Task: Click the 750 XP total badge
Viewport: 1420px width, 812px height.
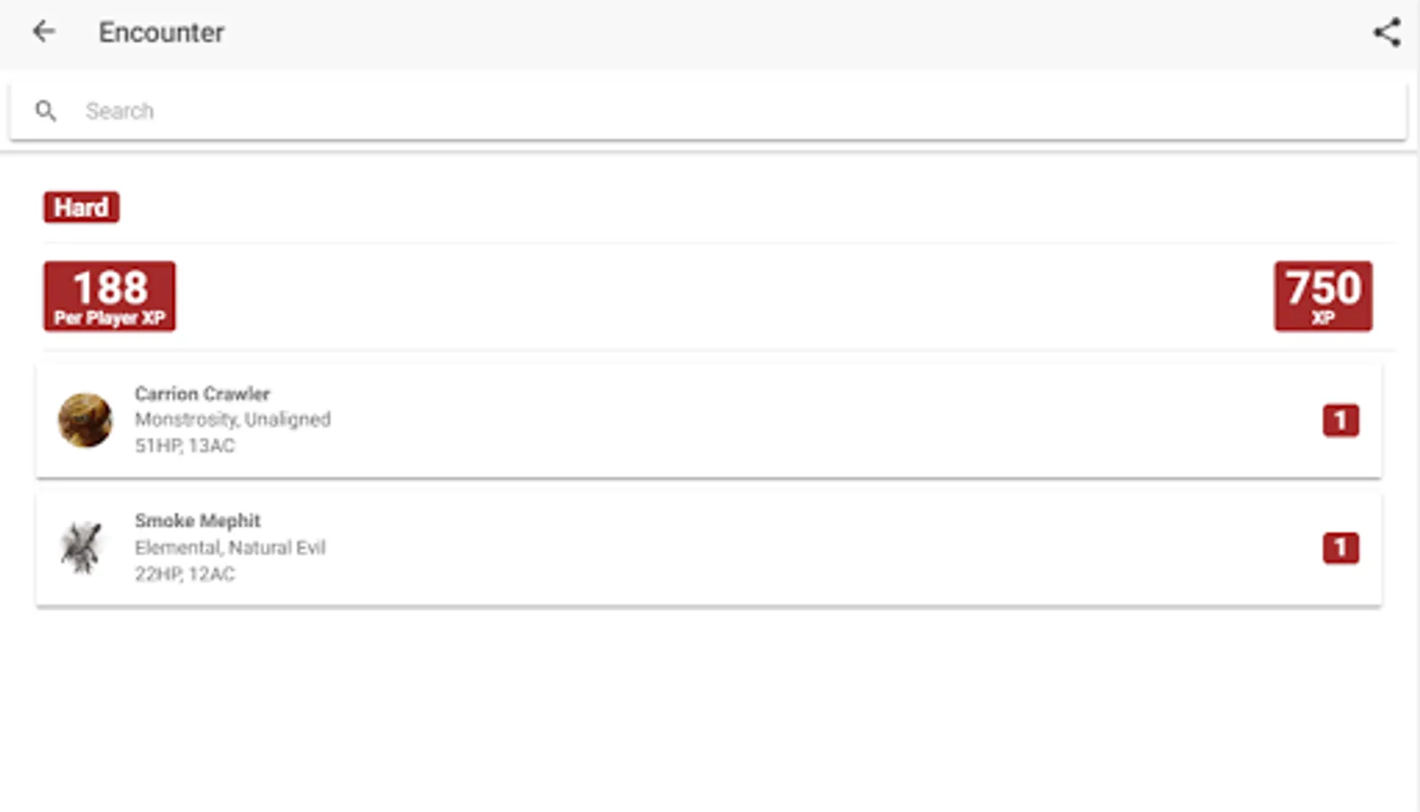Action: (x=1323, y=296)
